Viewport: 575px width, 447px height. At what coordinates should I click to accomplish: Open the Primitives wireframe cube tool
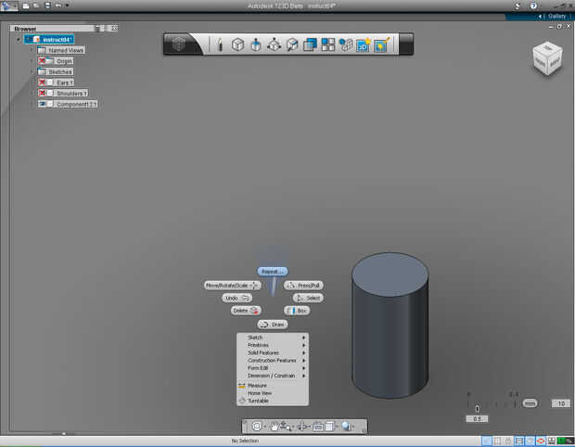point(237,45)
